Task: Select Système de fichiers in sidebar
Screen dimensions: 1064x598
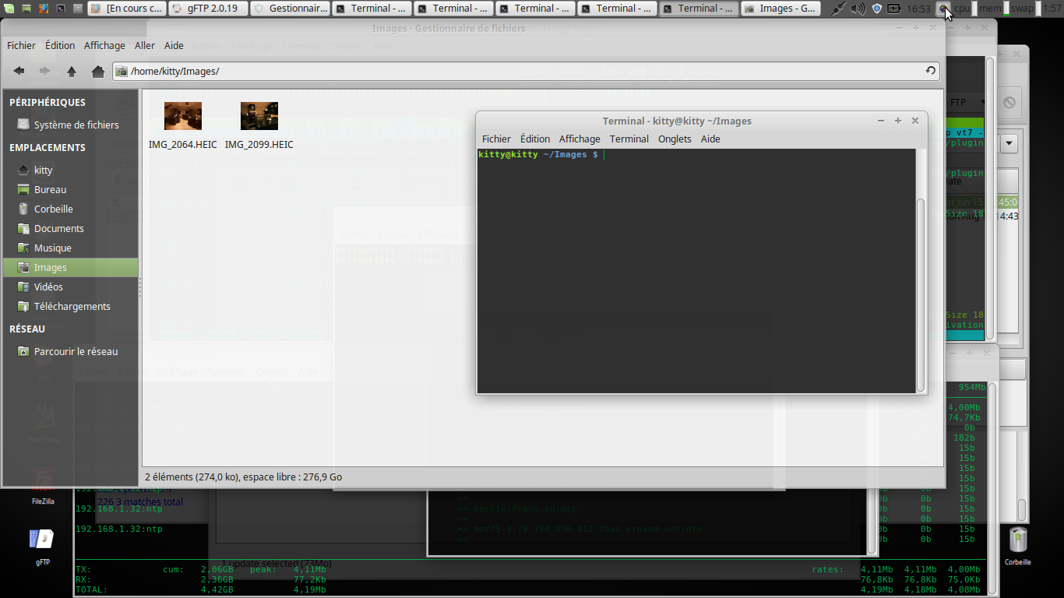Action: [76, 125]
